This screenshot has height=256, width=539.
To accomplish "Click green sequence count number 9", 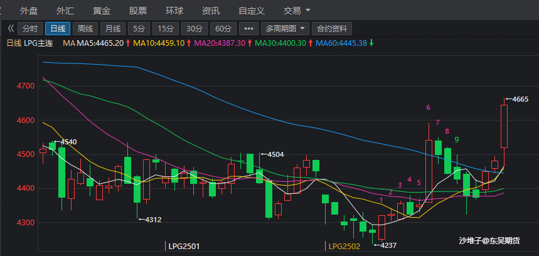I will (457, 139).
